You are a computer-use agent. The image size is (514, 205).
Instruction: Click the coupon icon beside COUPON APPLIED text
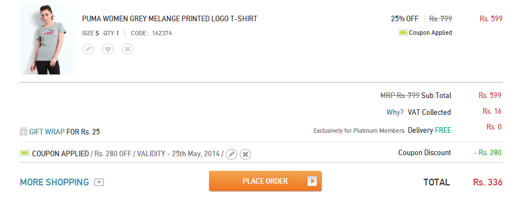(x=25, y=153)
